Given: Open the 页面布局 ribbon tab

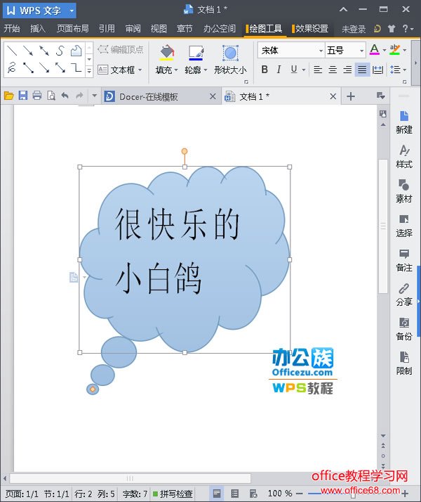Looking at the screenshot, I should click(72, 29).
